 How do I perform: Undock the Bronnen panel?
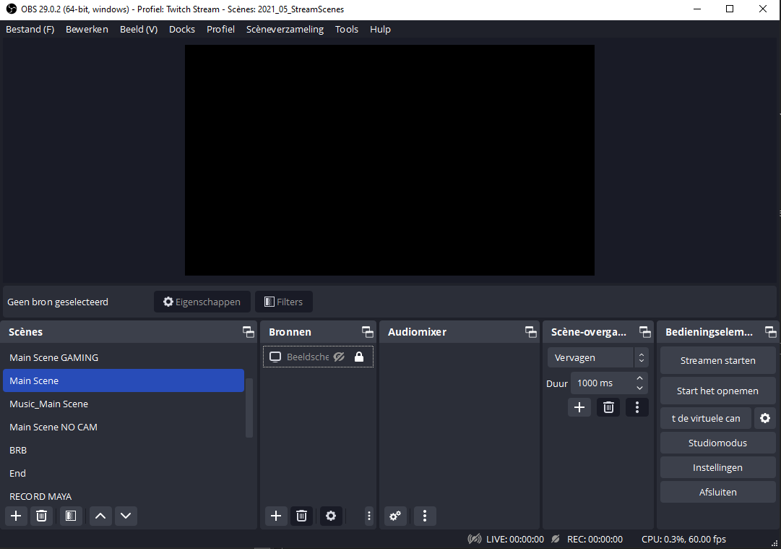point(368,332)
